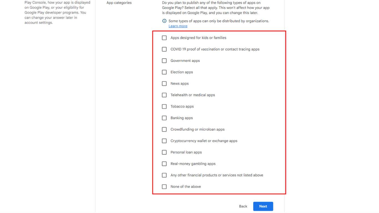Tick Crowdfunding or microloan apps
The image size is (379, 213).
[x=164, y=129]
